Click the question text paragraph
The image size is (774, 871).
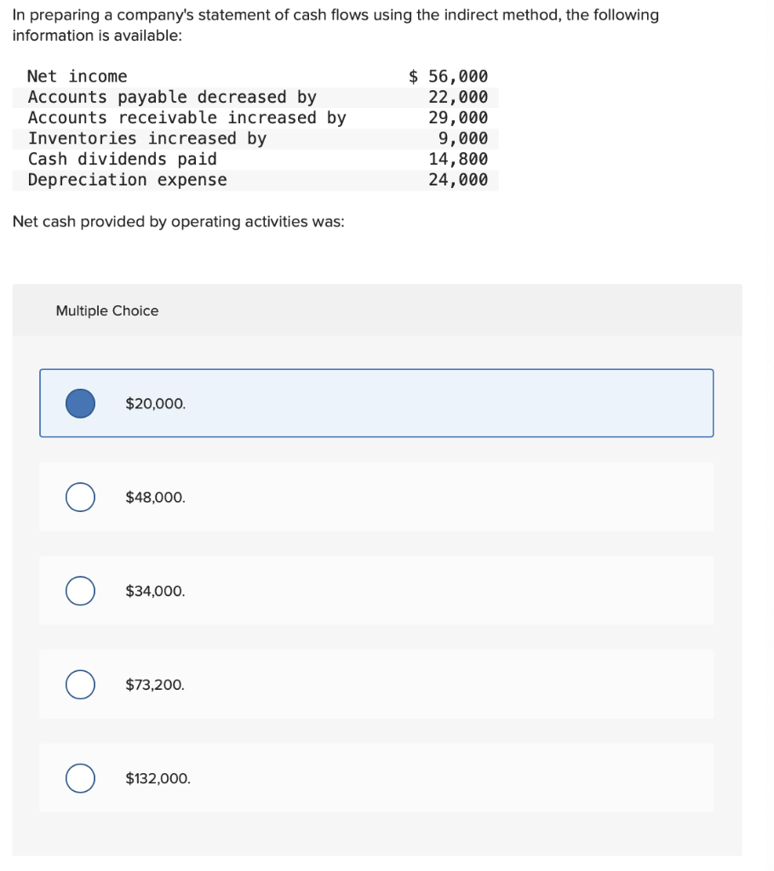pos(336,25)
